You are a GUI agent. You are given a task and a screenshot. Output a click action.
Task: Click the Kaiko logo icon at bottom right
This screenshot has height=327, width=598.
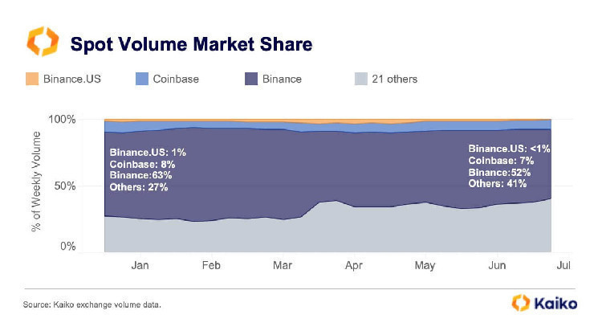pyautogui.click(x=519, y=302)
